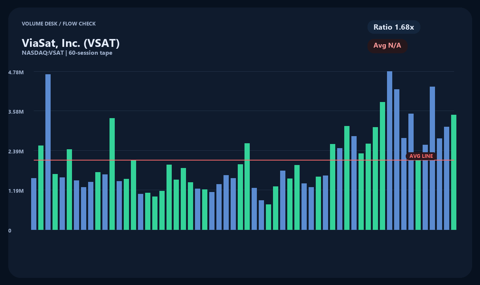Click the 4.78M axis label
Image resolution: width=480 pixels, height=285 pixels.
[x=16, y=72]
